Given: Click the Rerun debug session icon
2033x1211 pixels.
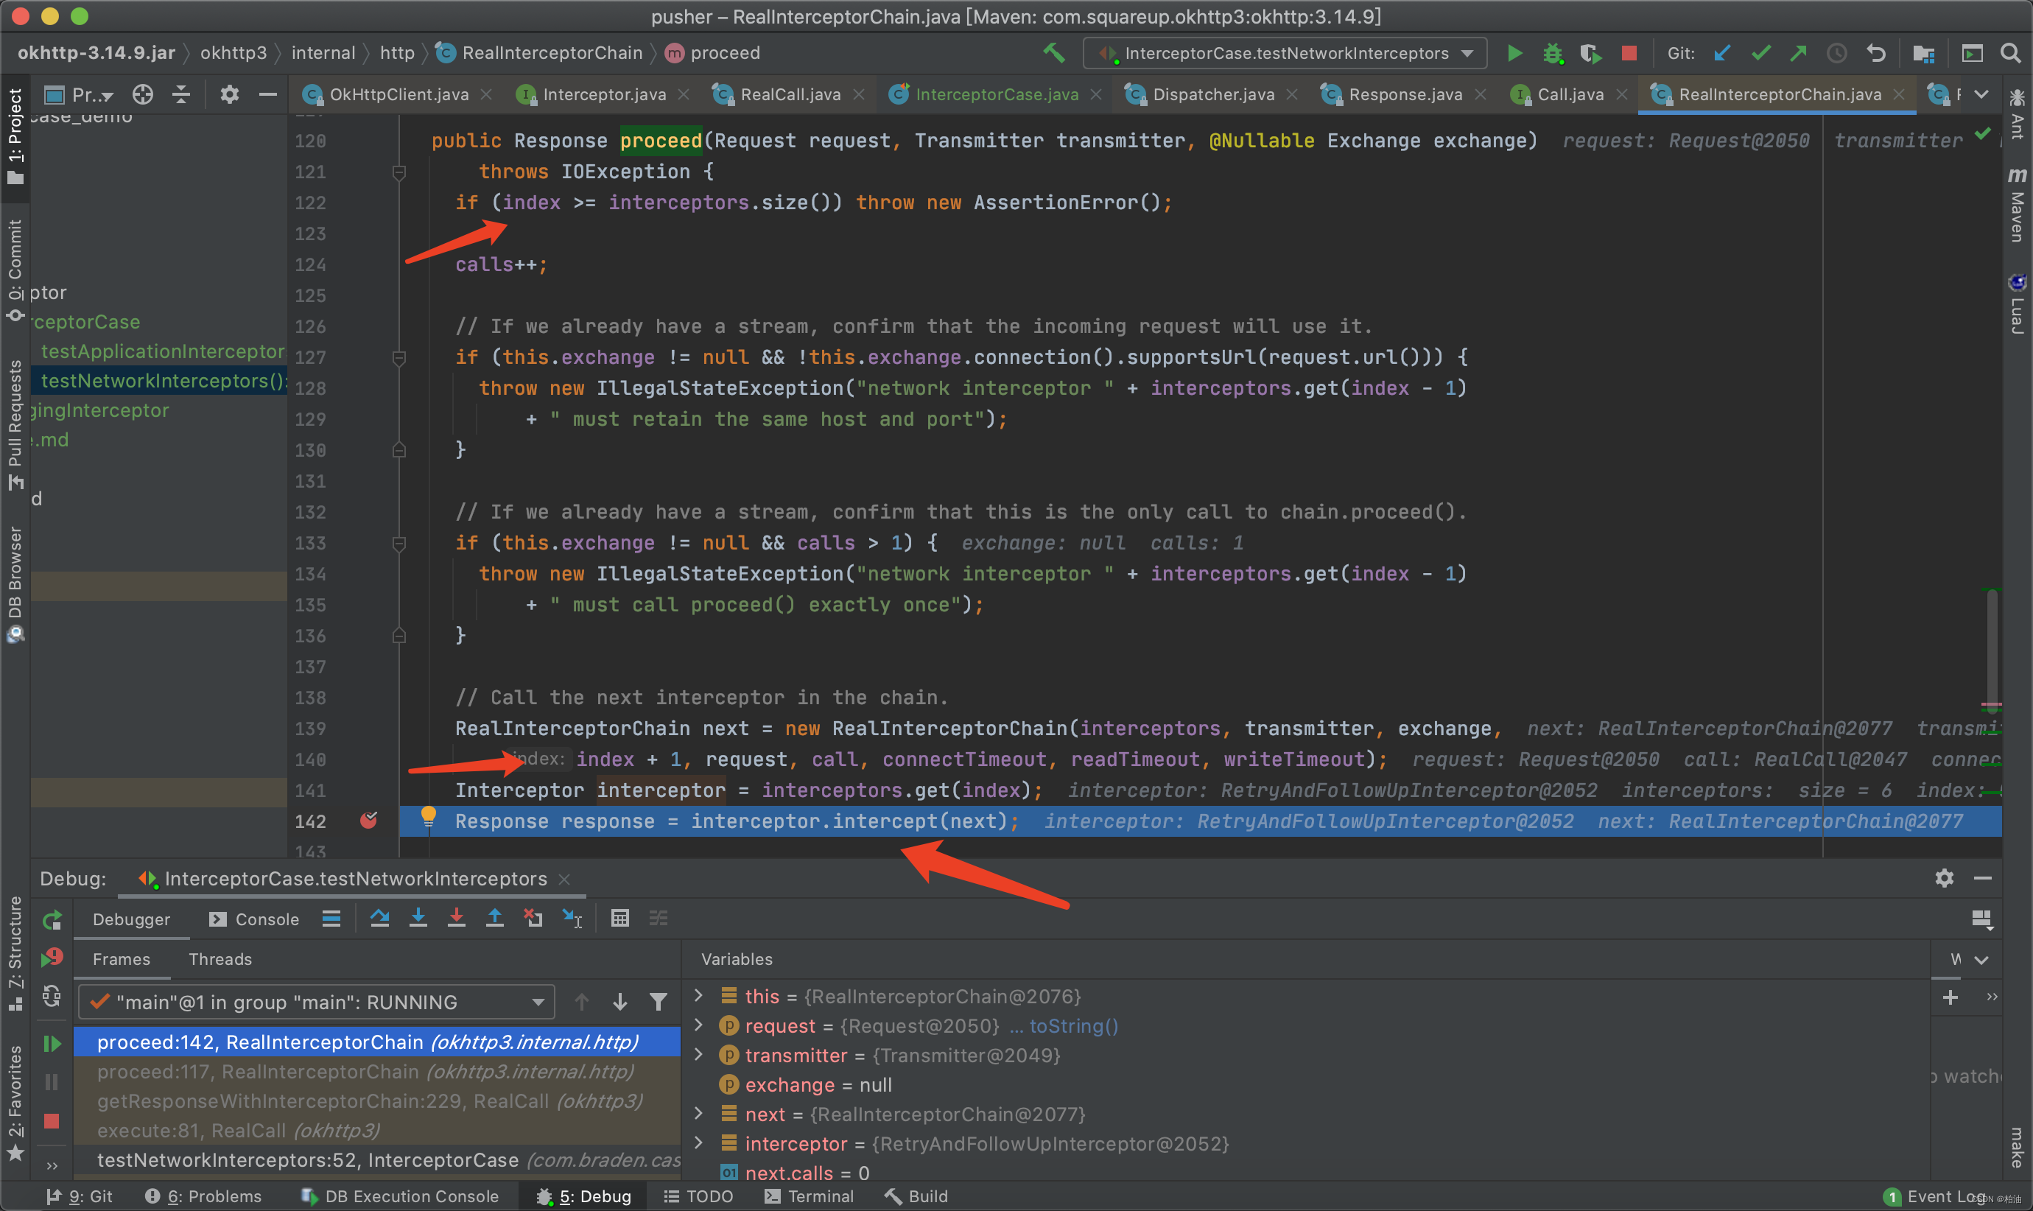Looking at the screenshot, I should coord(52,921).
